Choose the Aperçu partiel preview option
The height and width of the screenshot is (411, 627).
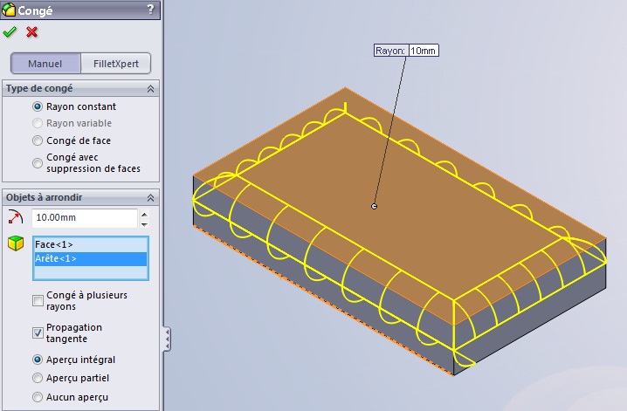(38, 378)
